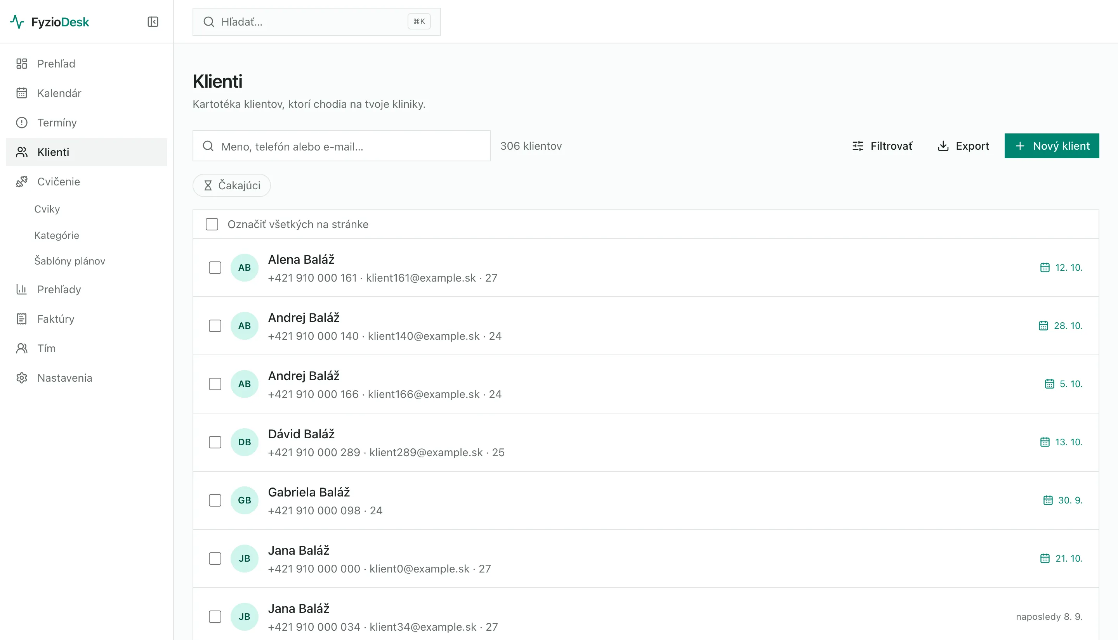Click calendar icon beside 30. 9. date
This screenshot has width=1118, height=640.
[x=1048, y=500]
